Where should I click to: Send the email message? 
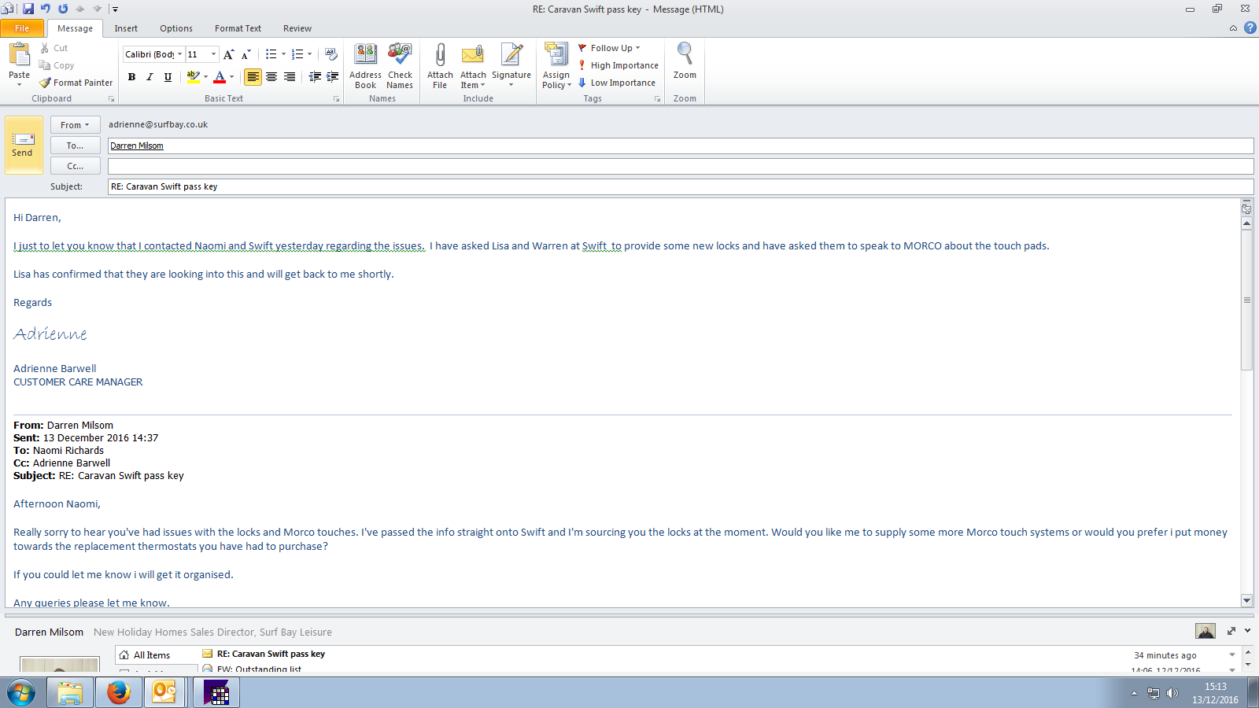pos(23,145)
